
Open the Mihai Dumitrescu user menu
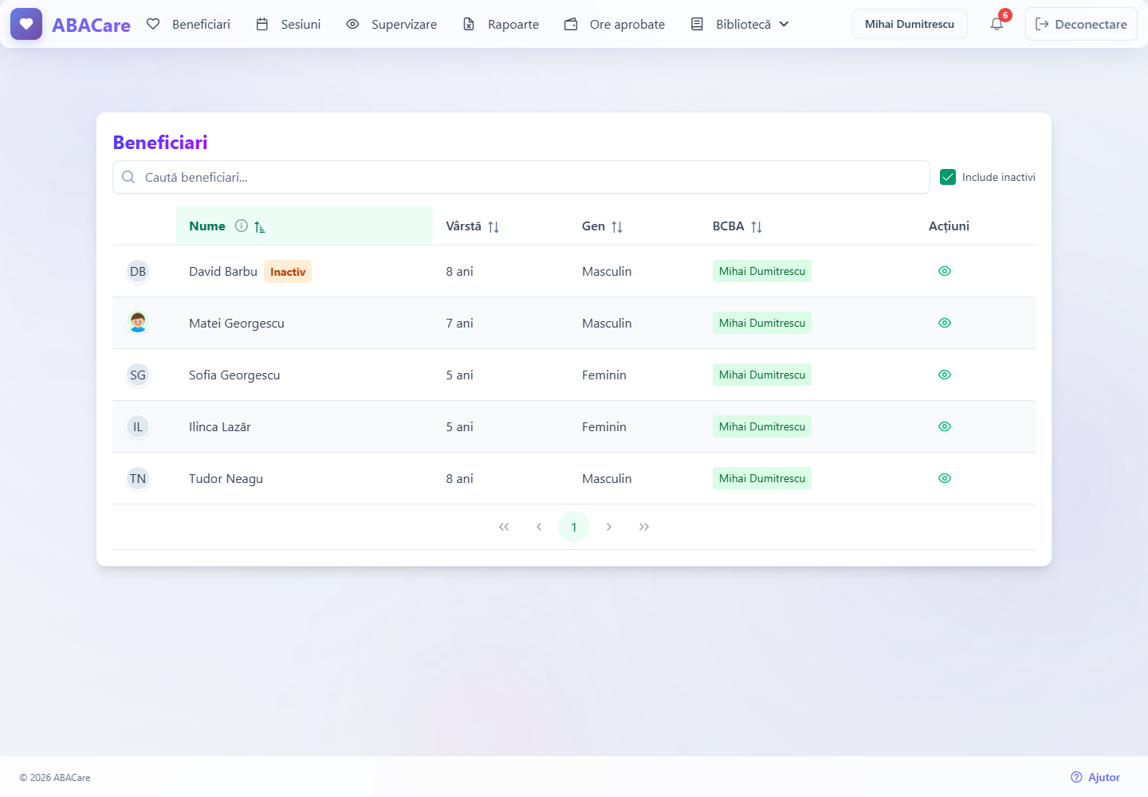pyautogui.click(x=910, y=24)
